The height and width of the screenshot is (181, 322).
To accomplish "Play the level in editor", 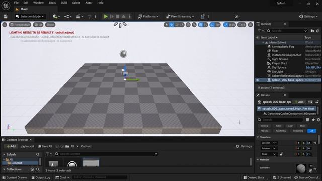I will click(106, 16).
